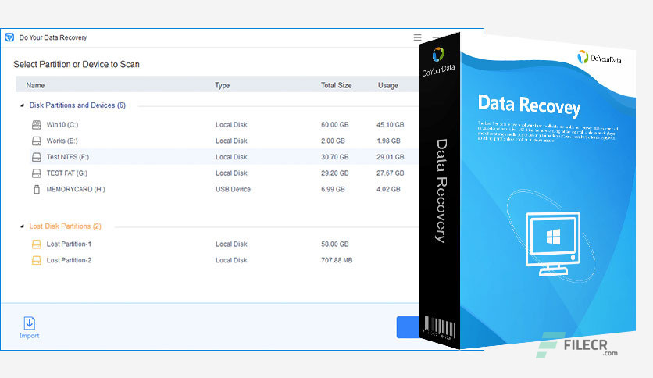This screenshot has height=378, width=653.
Task: Click the 29.01 GB usage value
Action: (x=391, y=157)
